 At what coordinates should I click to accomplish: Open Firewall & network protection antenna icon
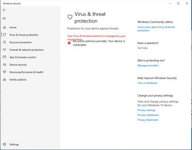tap(4, 49)
